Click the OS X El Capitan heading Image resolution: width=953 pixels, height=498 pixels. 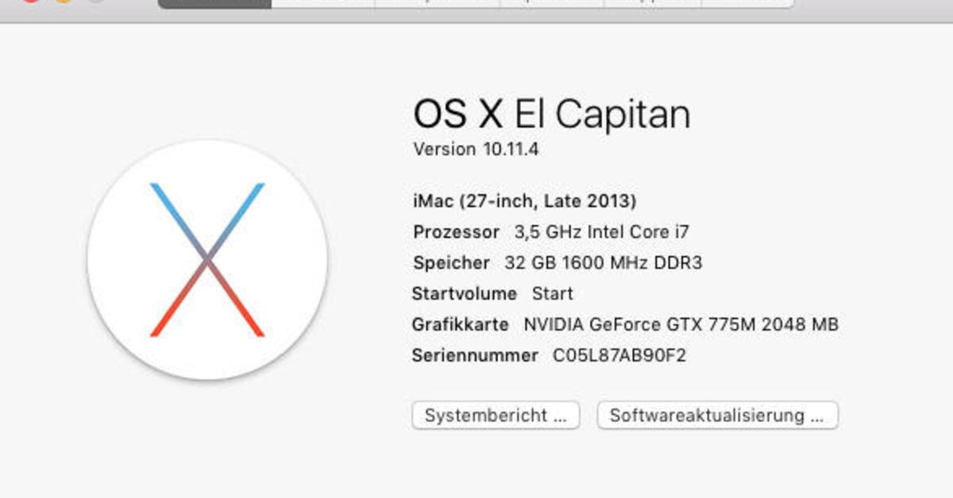(x=551, y=115)
